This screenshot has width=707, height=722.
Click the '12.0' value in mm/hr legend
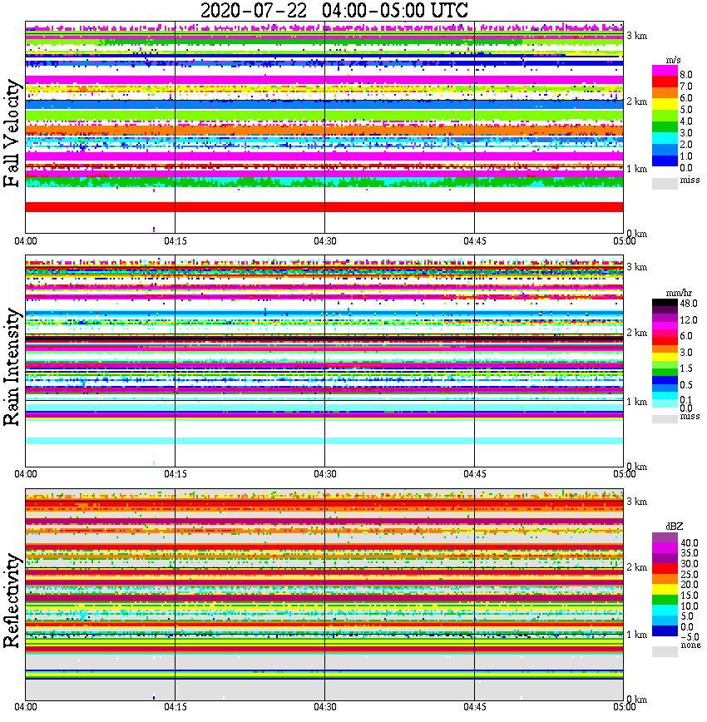(689, 319)
